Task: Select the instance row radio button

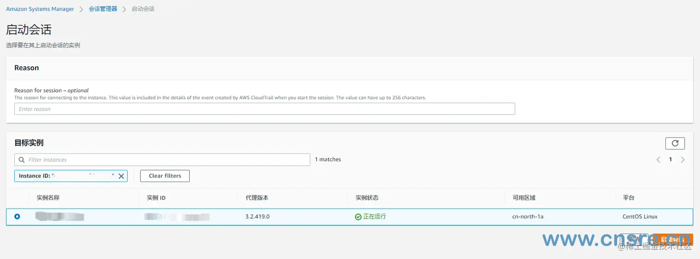Action: (x=17, y=217)
